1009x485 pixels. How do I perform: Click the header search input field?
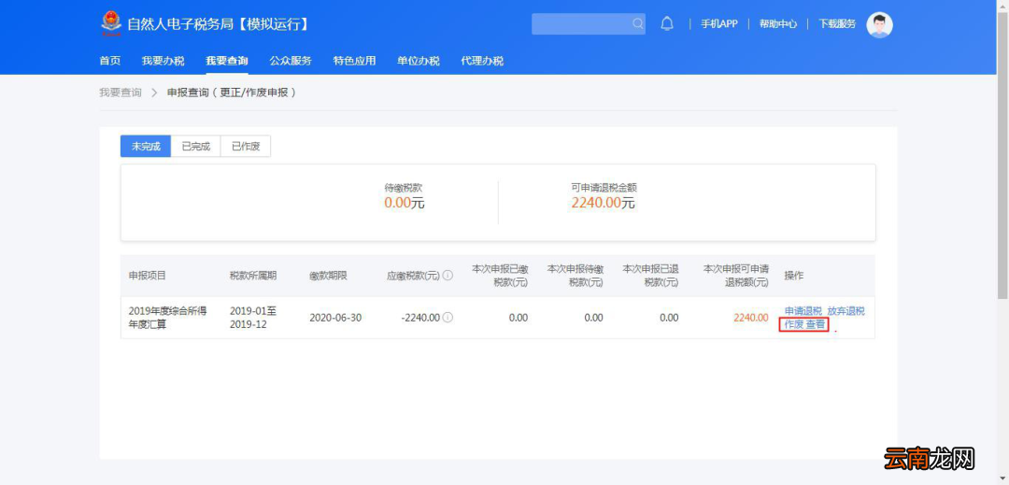589,23
